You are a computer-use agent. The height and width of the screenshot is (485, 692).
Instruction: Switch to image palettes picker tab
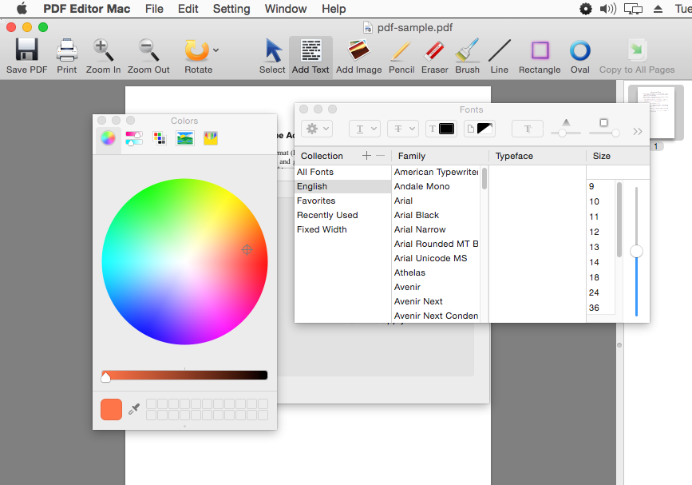[x=185, y=138]
